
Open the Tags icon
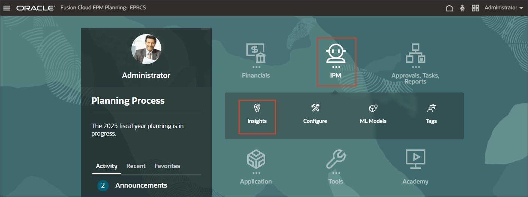point(431,108)
